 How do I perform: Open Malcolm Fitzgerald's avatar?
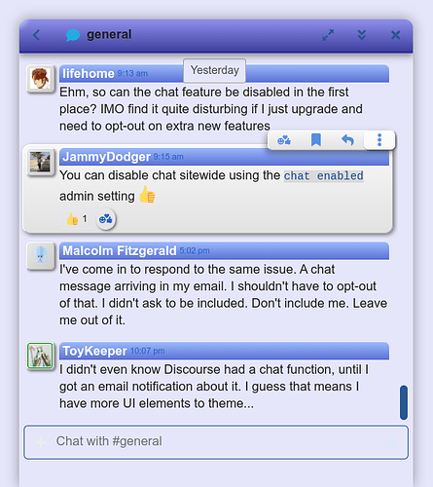click(x=40, y=256)
